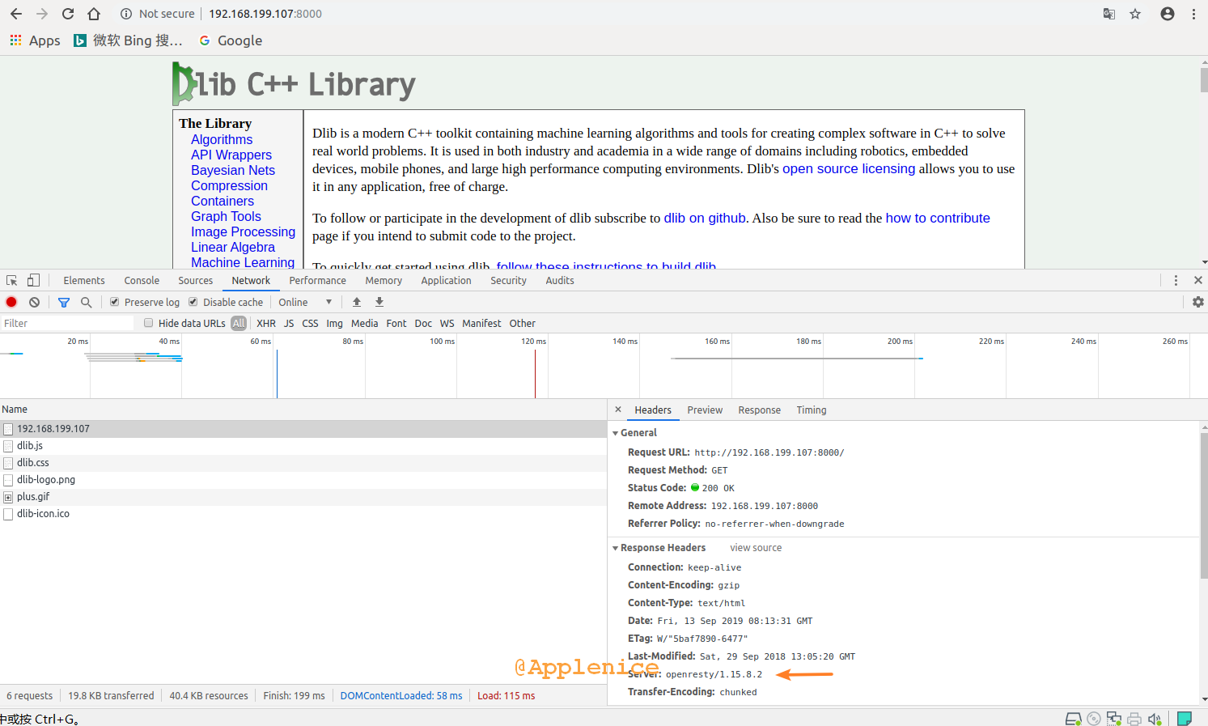
Task: Clear the network log
Action: [x=34, y=302]
